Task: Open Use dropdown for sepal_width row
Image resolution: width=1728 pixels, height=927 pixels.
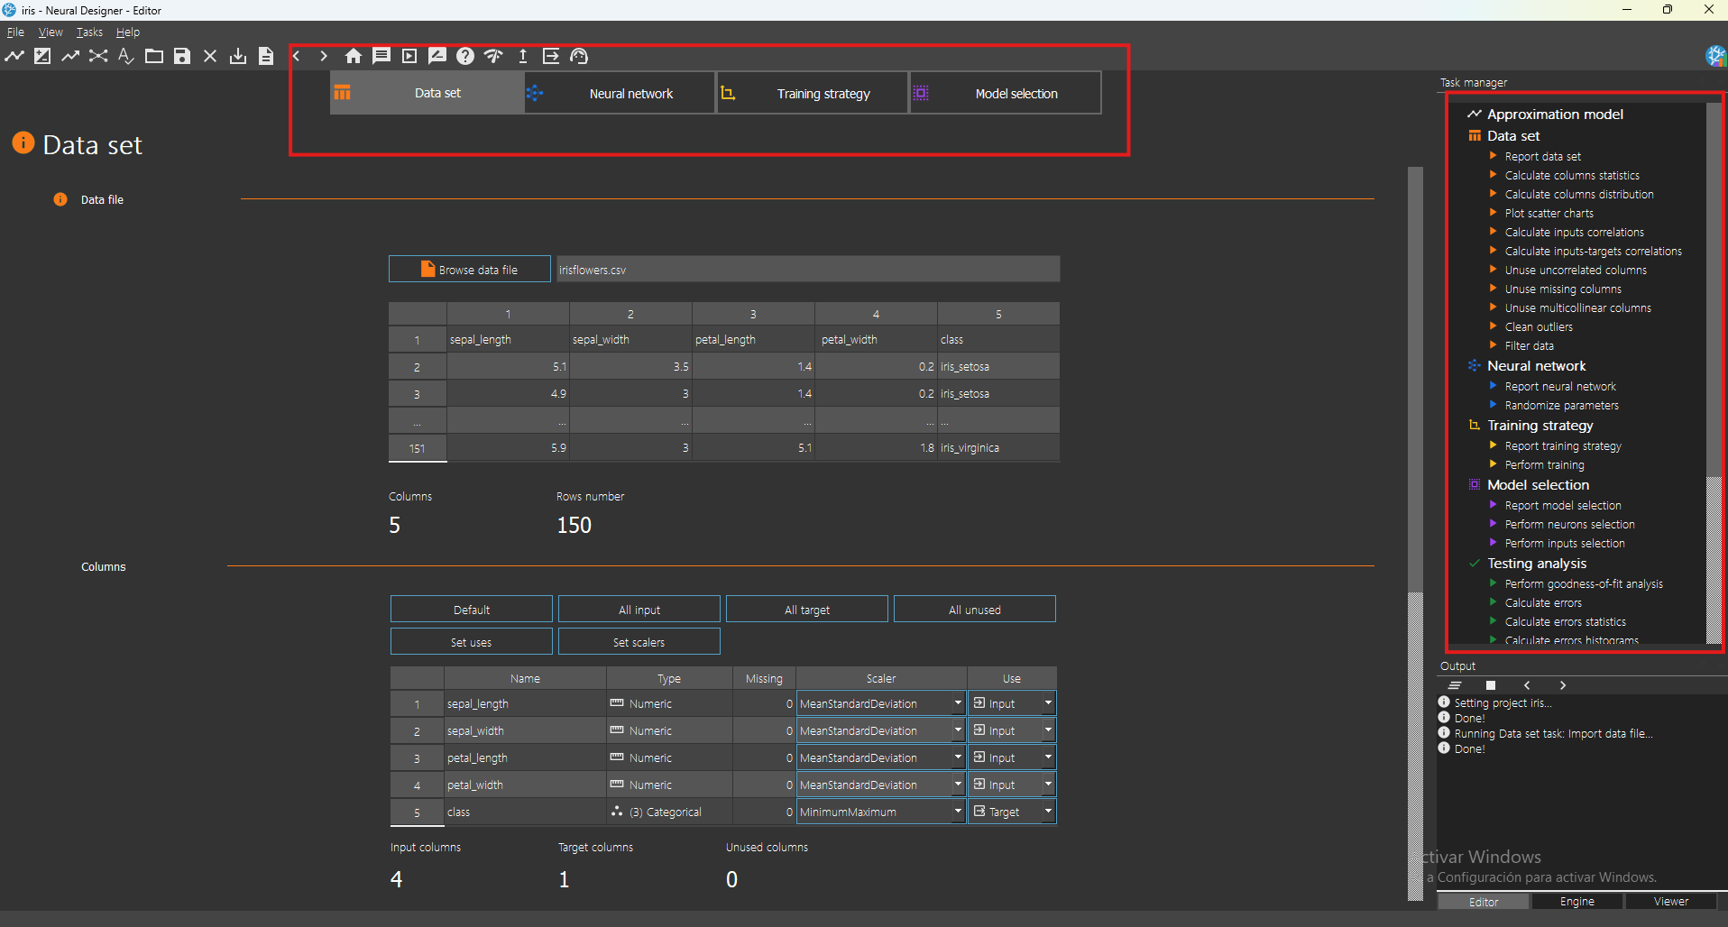Action: (x=1048, y=730)
